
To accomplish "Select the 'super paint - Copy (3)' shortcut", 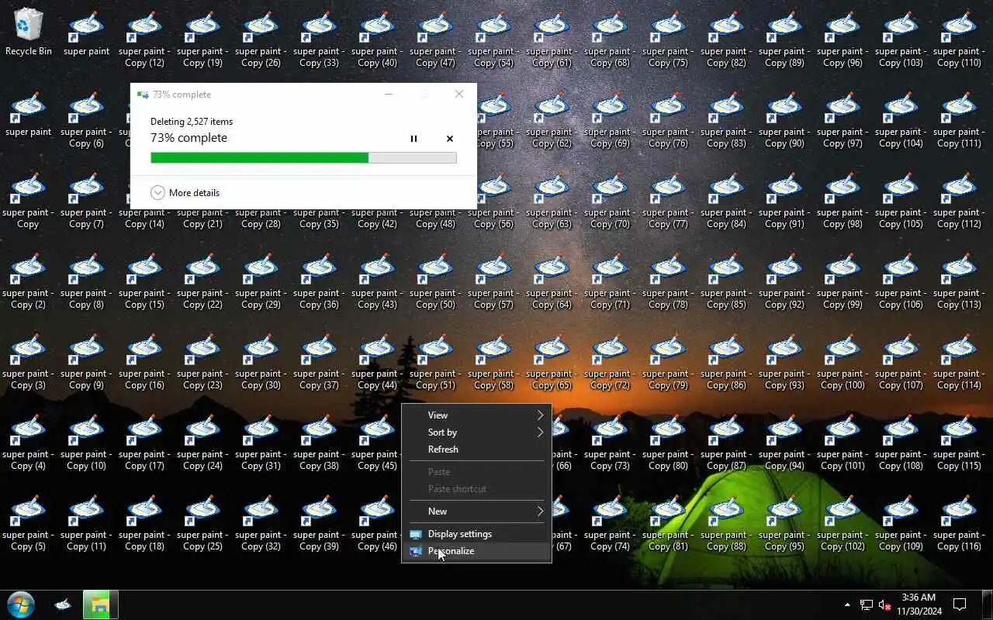I will click(x=29, y=361).
